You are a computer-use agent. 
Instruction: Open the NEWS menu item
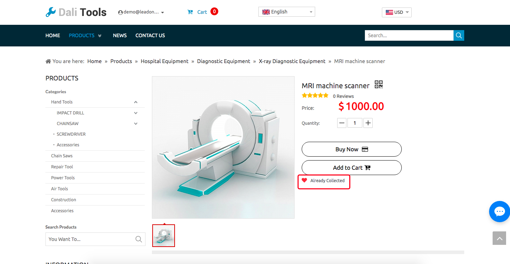(120, 35)
